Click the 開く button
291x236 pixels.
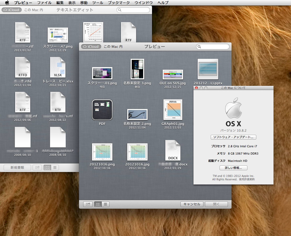(x=216, y=204)
